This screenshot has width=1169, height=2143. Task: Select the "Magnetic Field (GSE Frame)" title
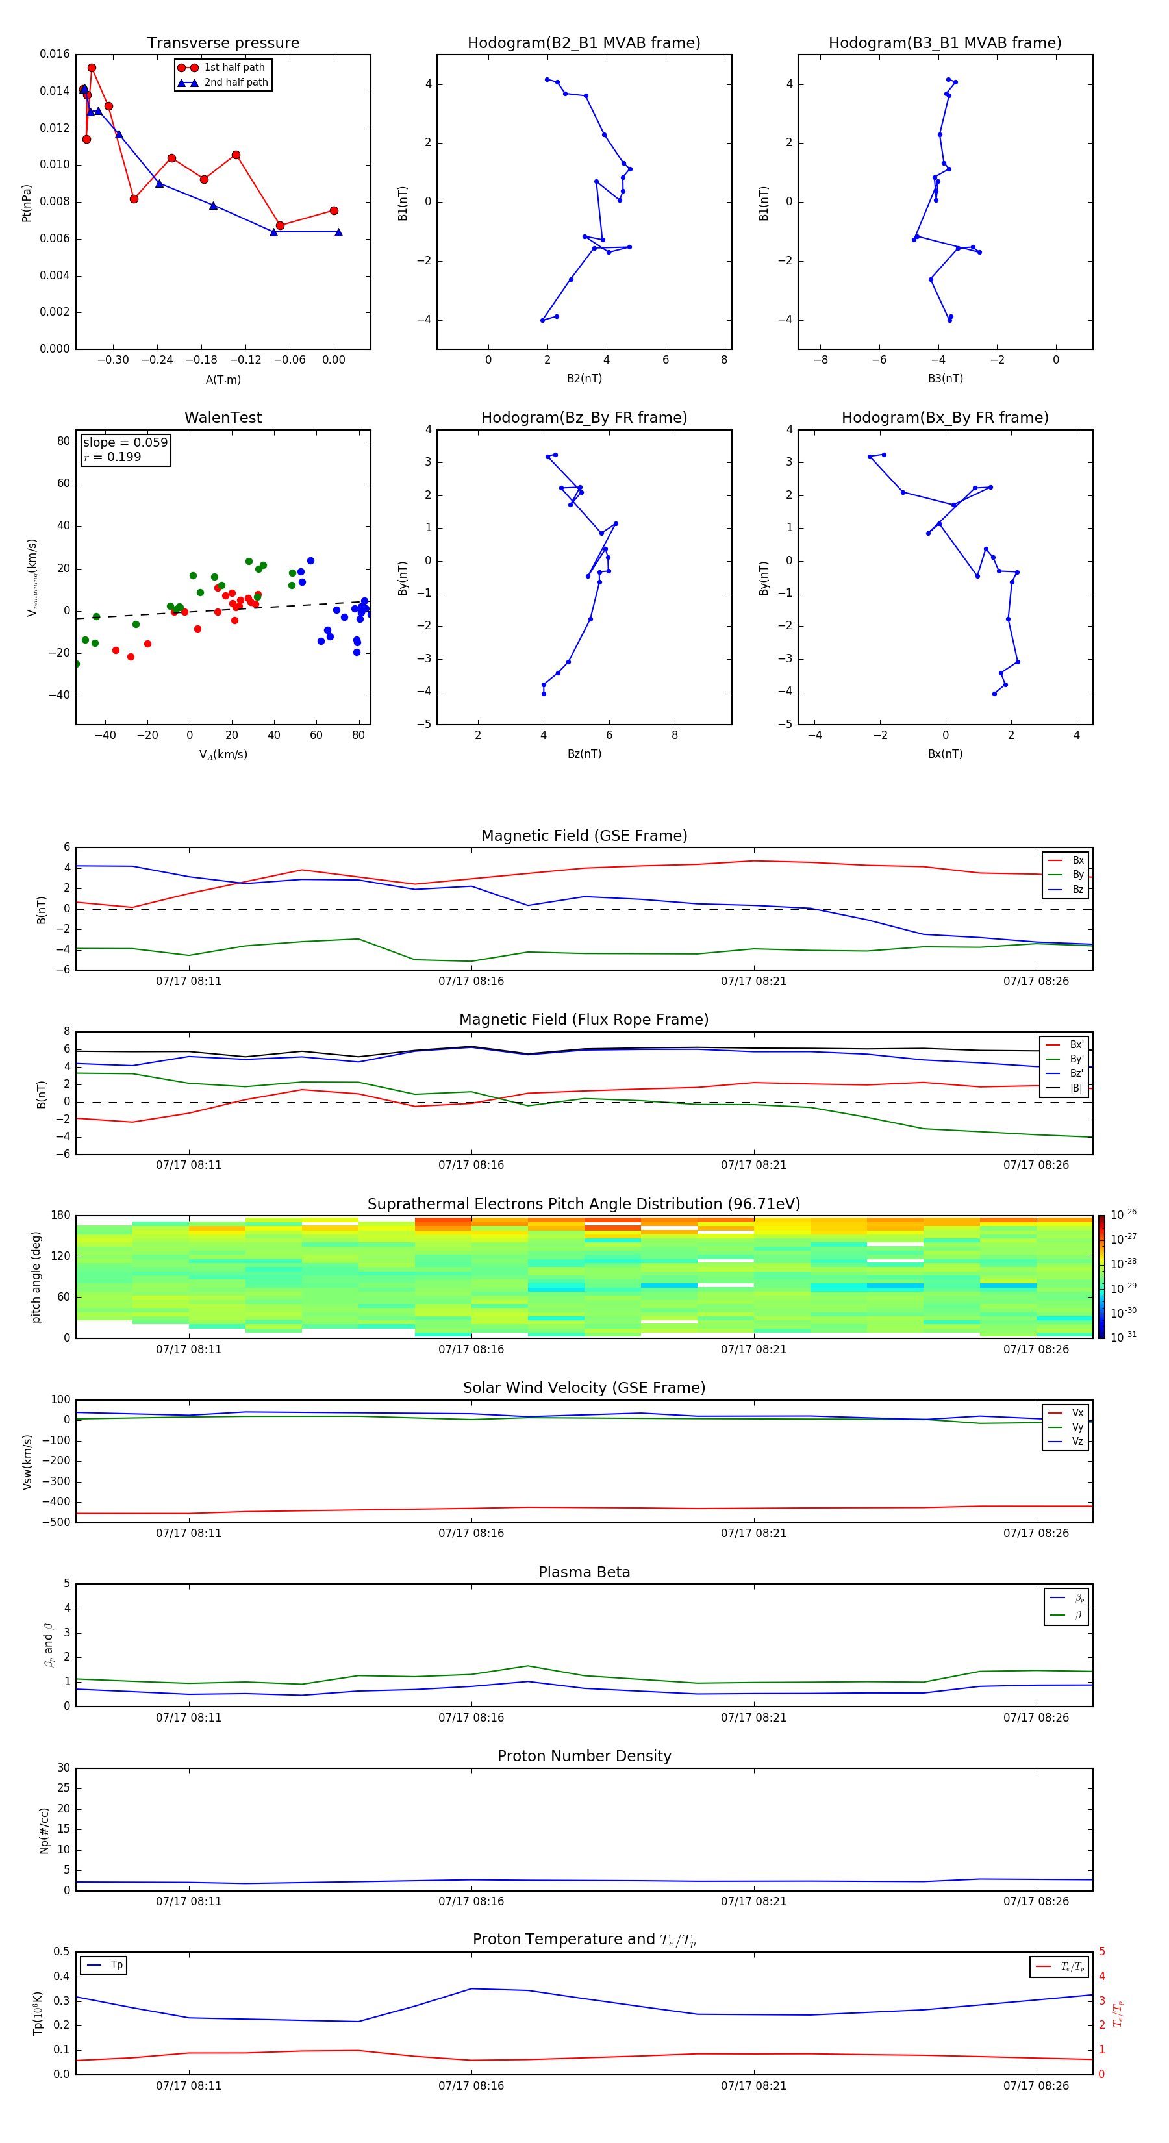point(584,836)
